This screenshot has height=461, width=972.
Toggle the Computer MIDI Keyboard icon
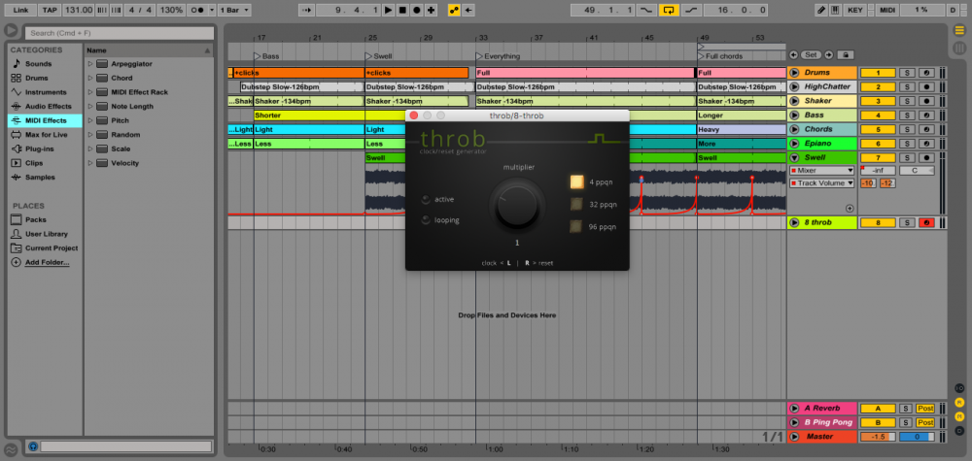pyautogui.click(x=836, y=10)
